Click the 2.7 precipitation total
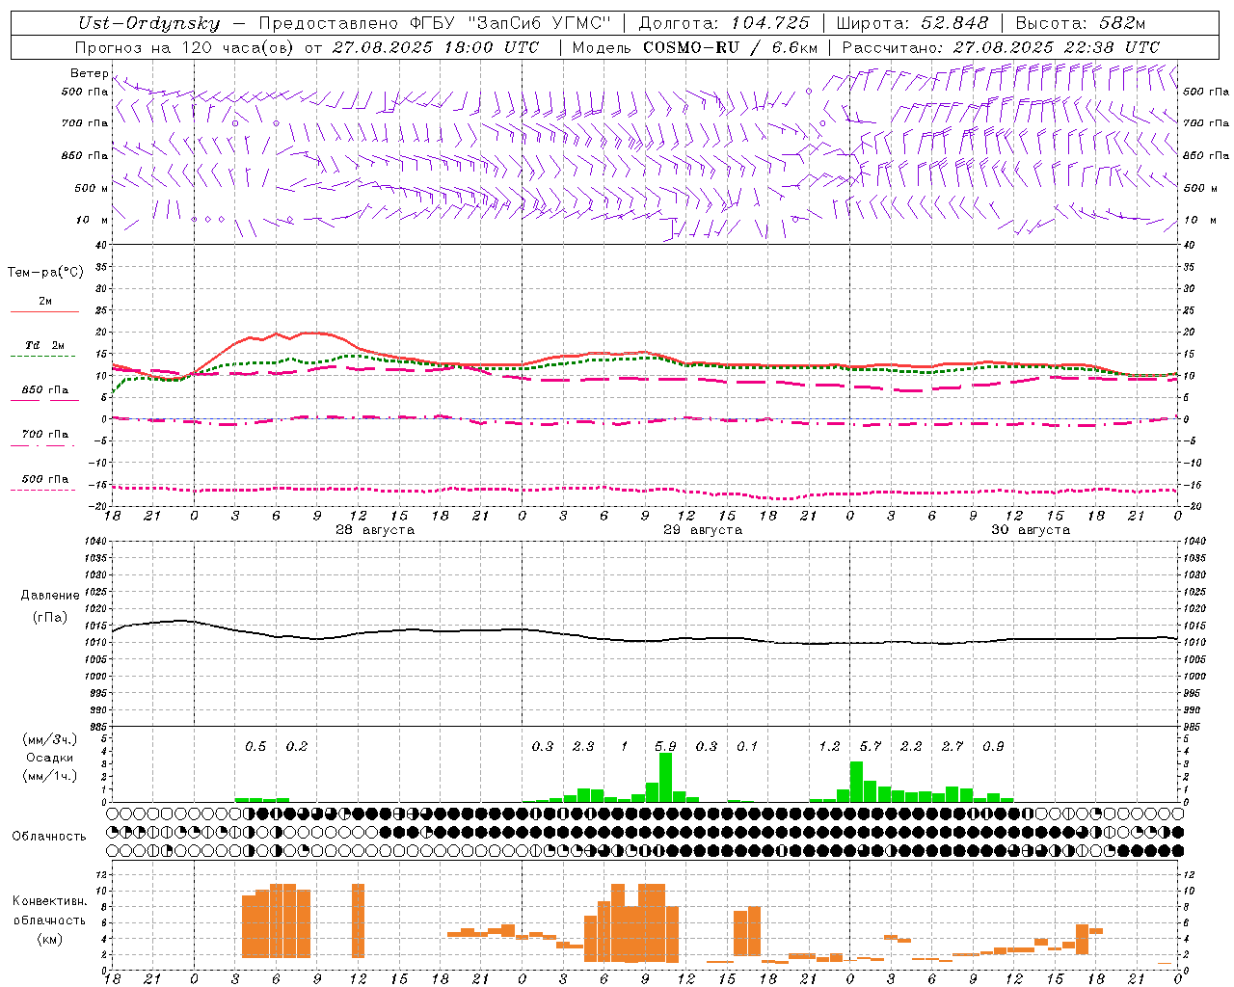The height and width of the screenshot is (987, 1234). coord(952,746)
